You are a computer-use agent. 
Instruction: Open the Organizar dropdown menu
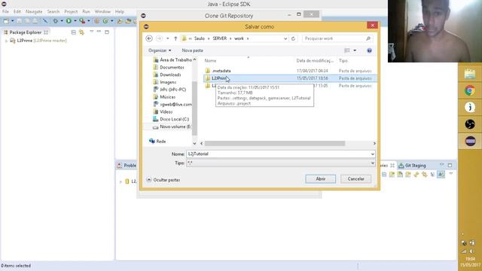click(x=160, y=50)
